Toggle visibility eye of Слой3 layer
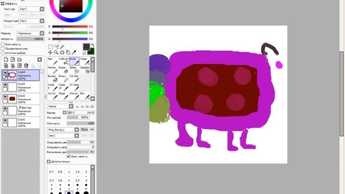This screenshot has width=345, height=194. click(x=5, y=85)
